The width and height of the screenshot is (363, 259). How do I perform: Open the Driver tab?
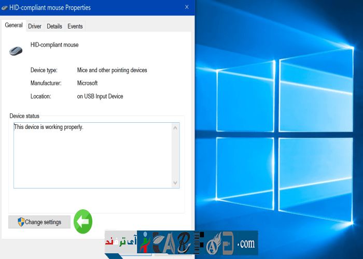[x=35, y=26]
